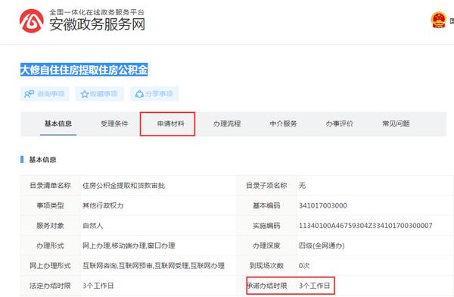Click the 目录子项名称 label cell
454x297 pixels.
(266, 186)
